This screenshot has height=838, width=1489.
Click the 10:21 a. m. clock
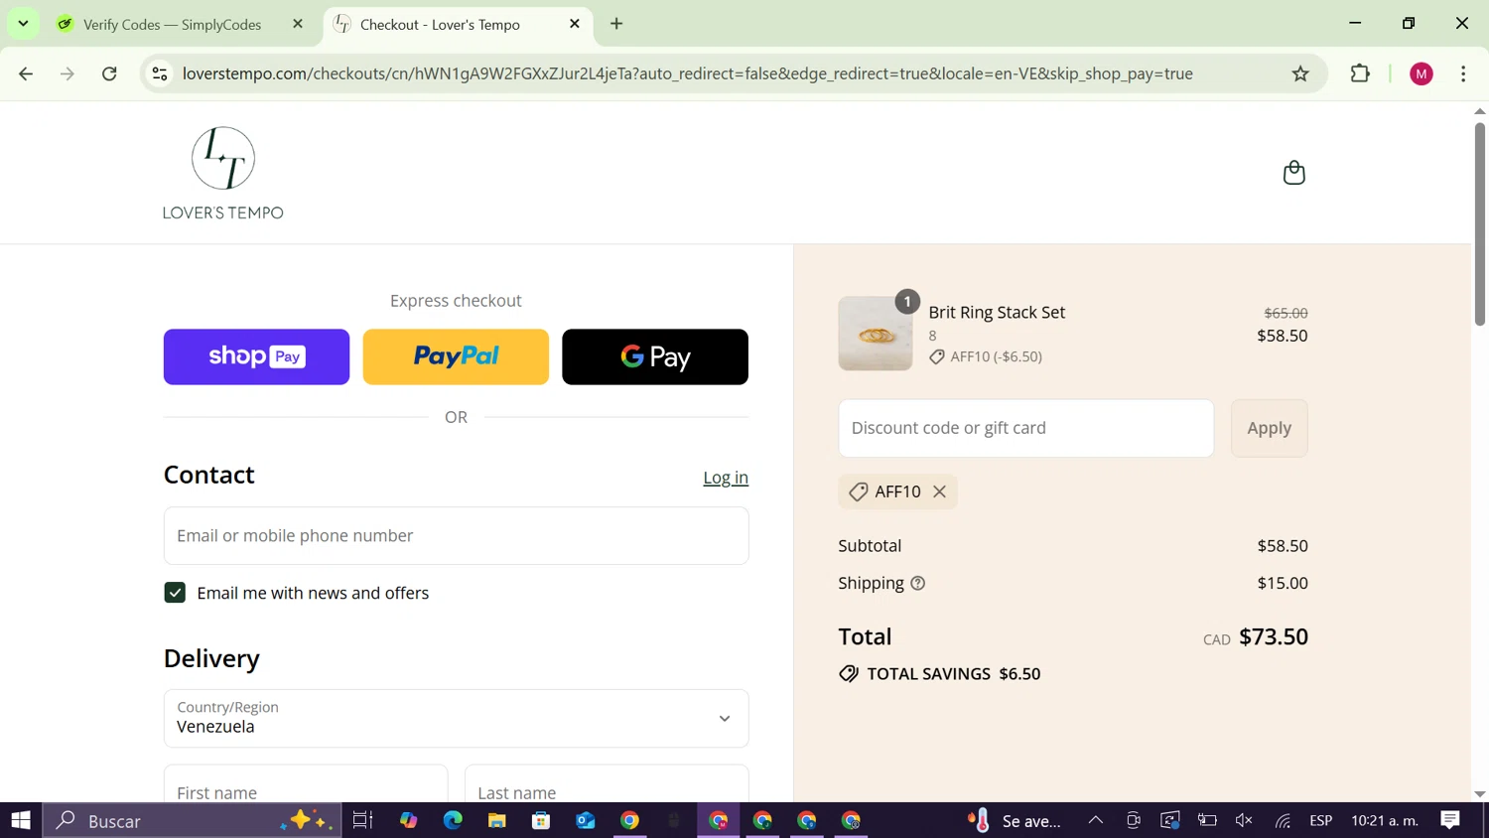[x=1385, y=820]
